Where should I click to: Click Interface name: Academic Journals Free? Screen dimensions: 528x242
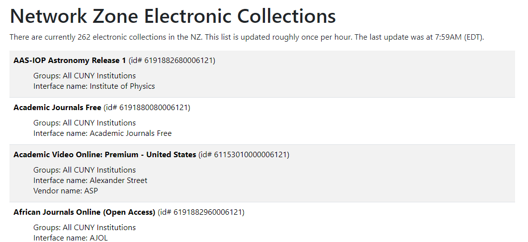pyautogui.click(x=102, y=133)
